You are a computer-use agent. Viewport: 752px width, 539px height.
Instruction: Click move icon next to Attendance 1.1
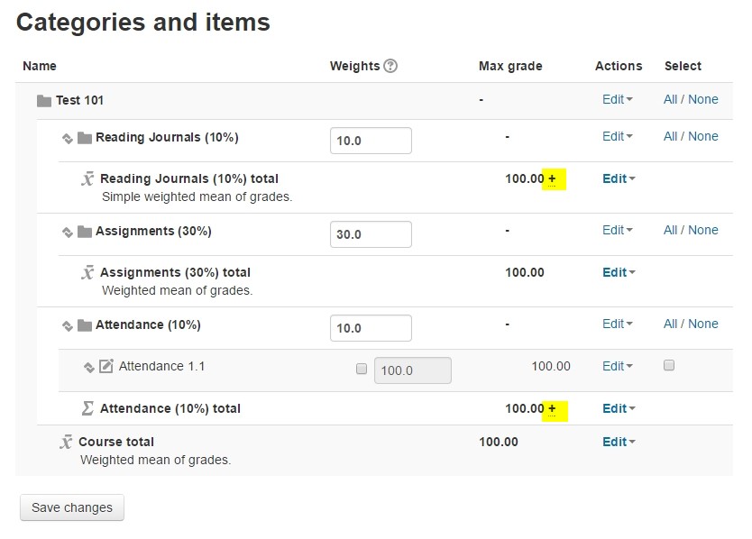pyautogui.click(x=88, y=368)
